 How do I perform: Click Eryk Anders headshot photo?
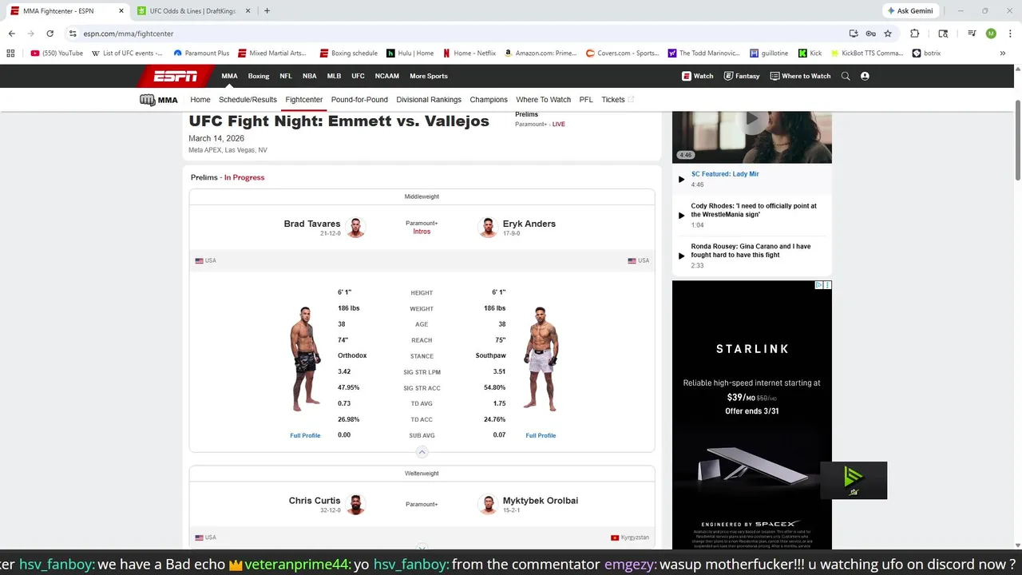tap(487, 228)
